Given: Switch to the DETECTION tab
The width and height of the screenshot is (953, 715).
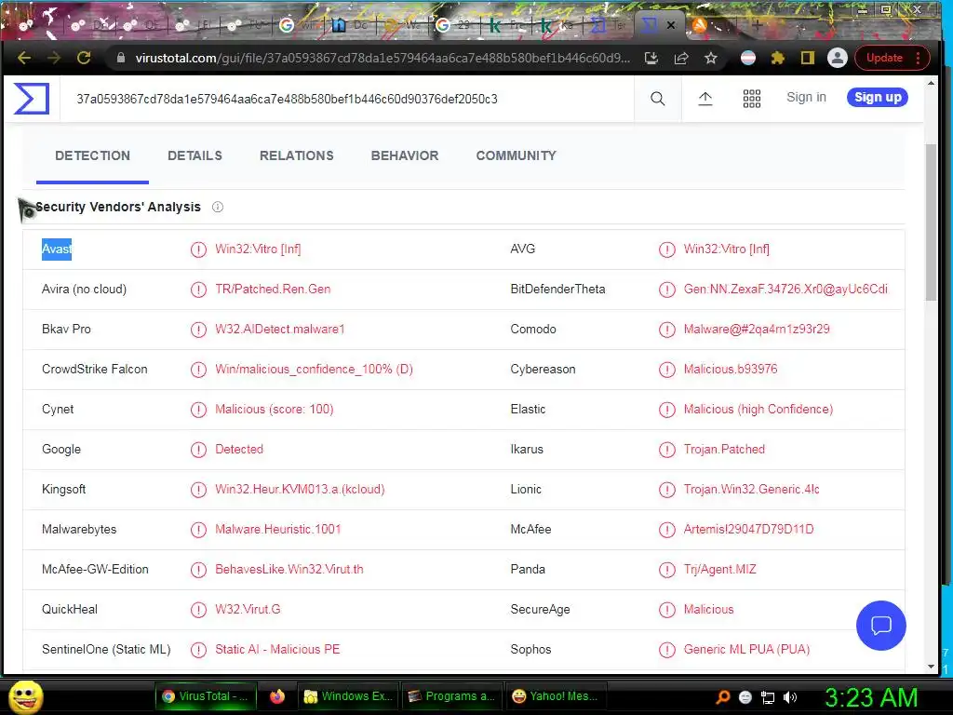Looking at the screenshot, I should coord(92,155).
